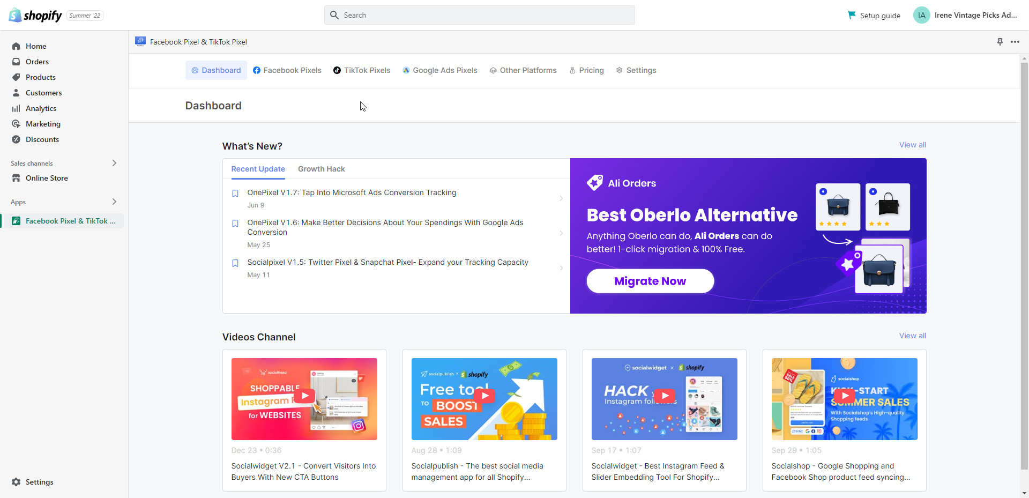Play the Socialpublish boost sales video
Viewport: 1029px width, 498px height.
click(484, 396)
